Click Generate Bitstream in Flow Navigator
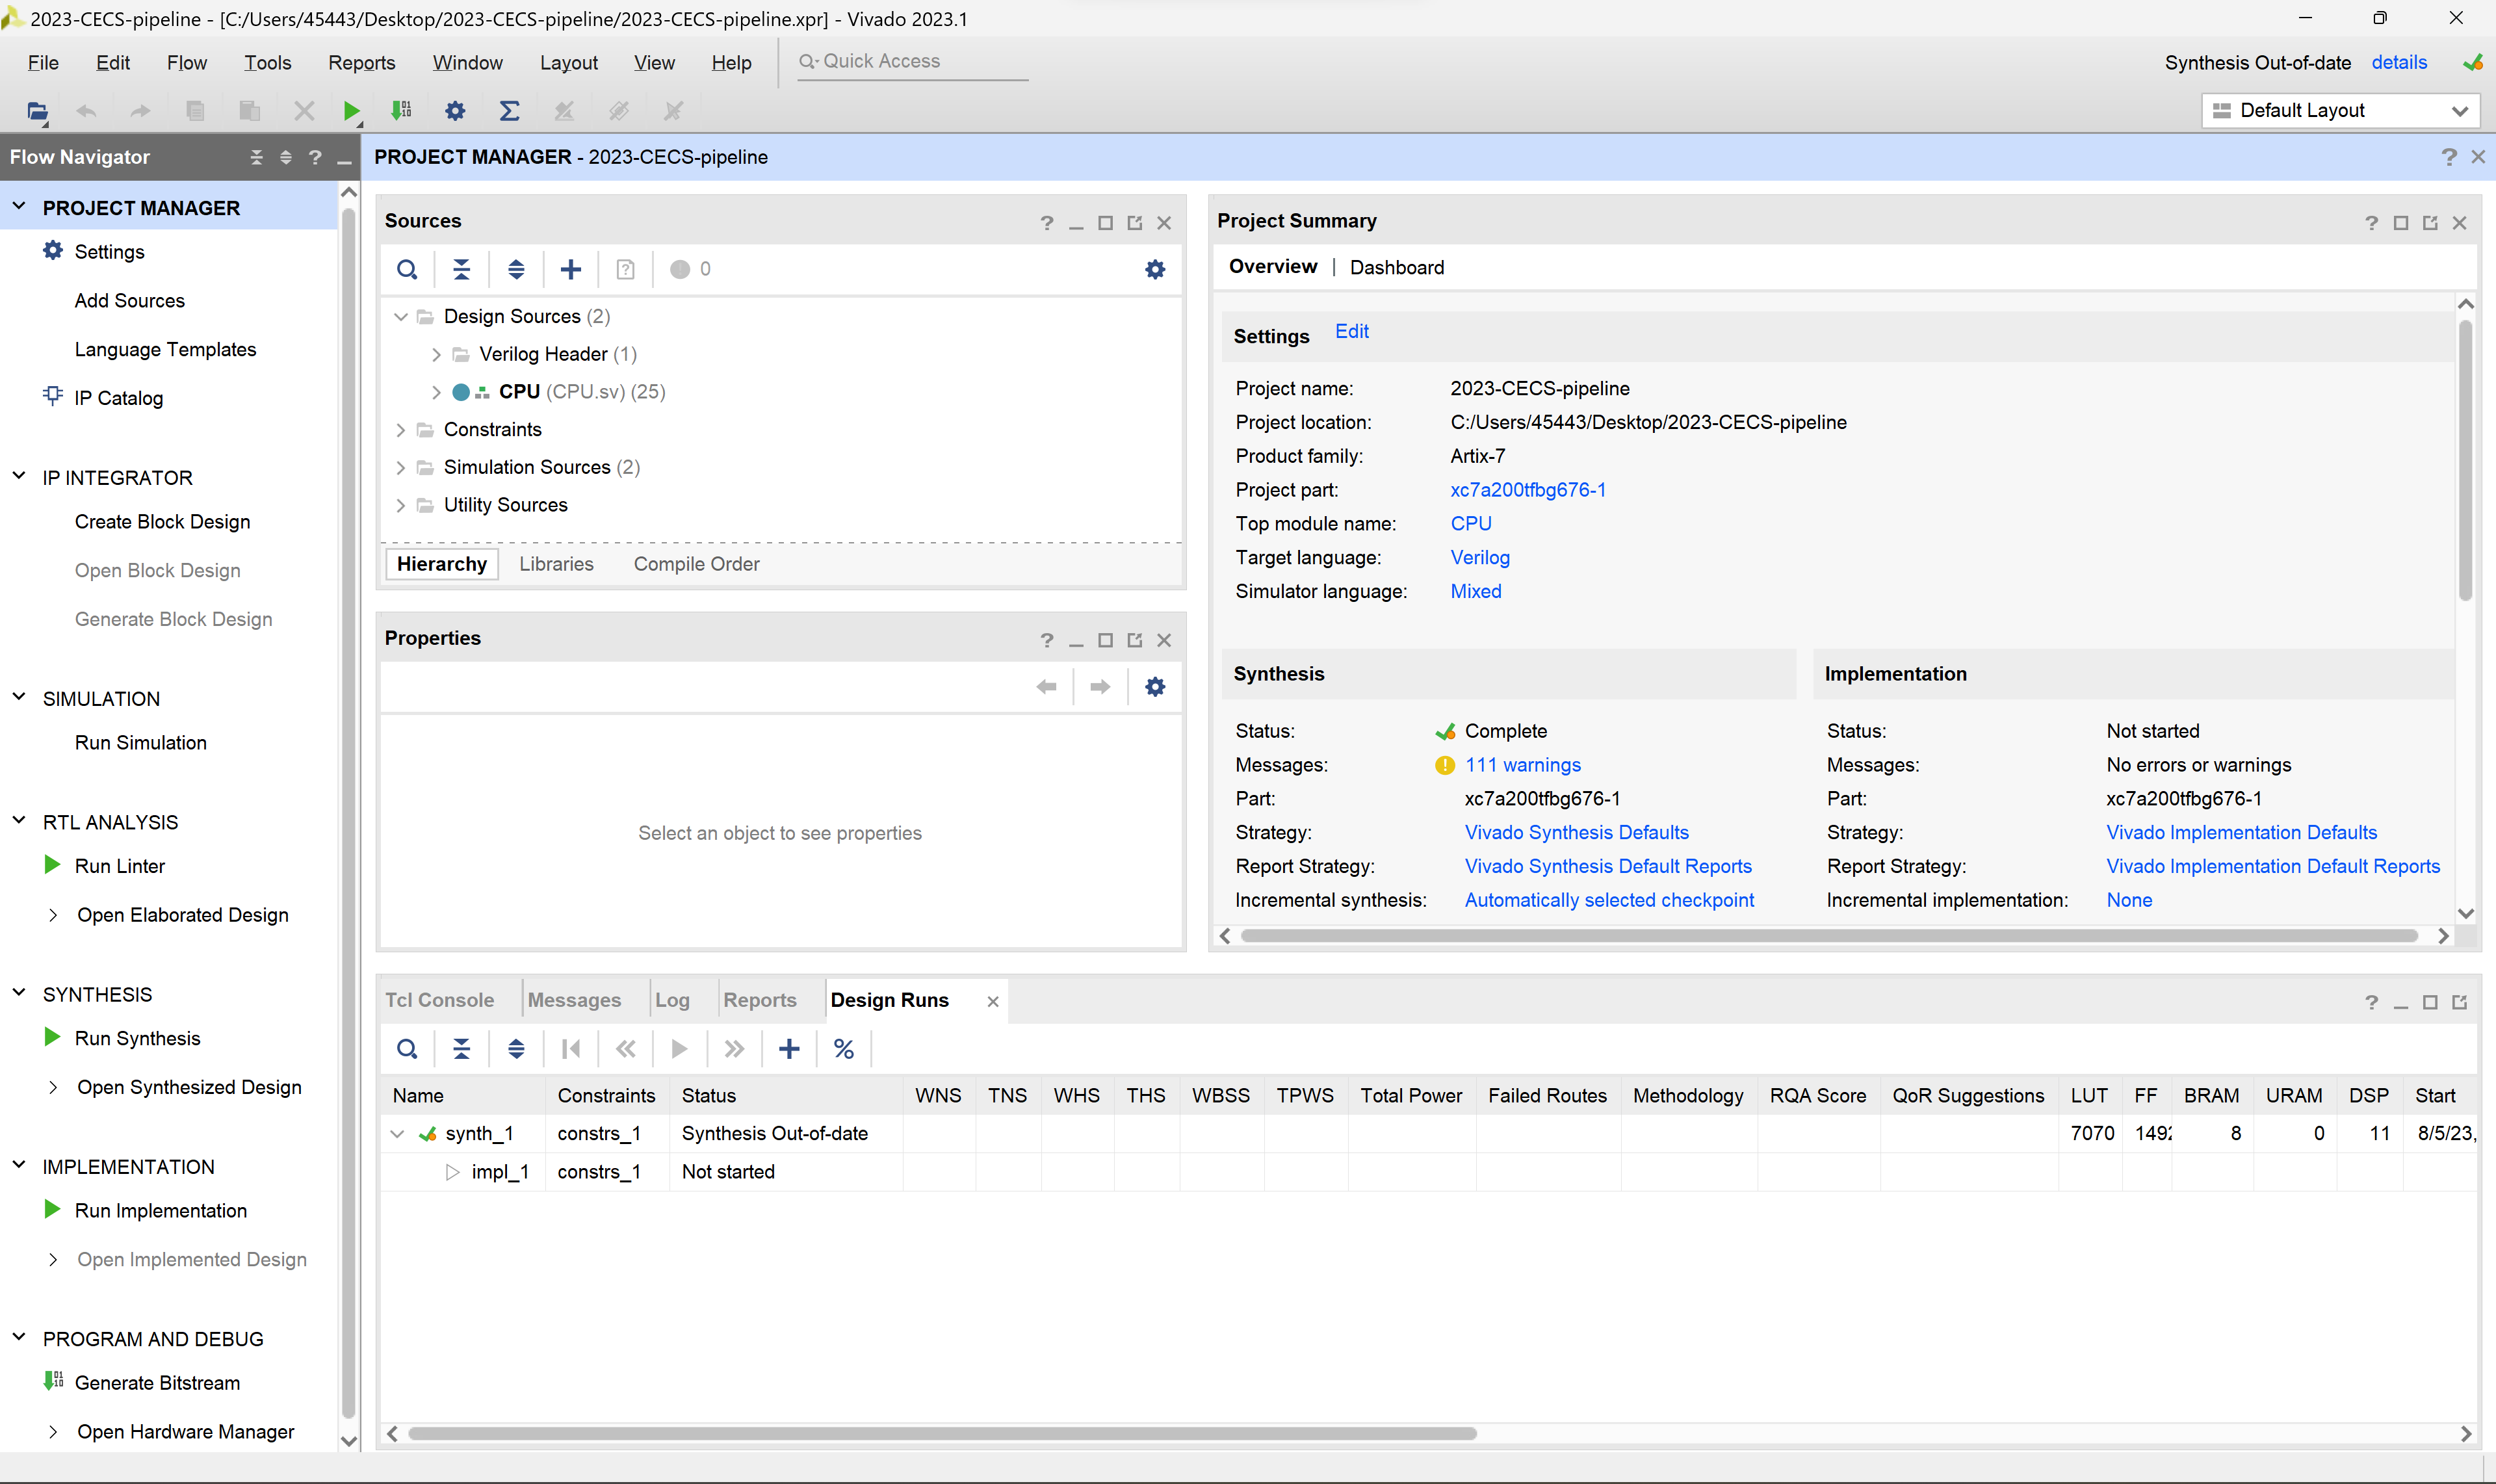Viewport: 2496px width, 1484px height. coord(157,1382)
